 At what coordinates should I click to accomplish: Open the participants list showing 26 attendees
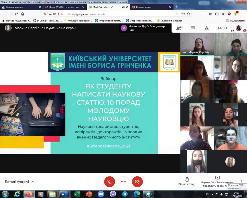tap(179, 28)
